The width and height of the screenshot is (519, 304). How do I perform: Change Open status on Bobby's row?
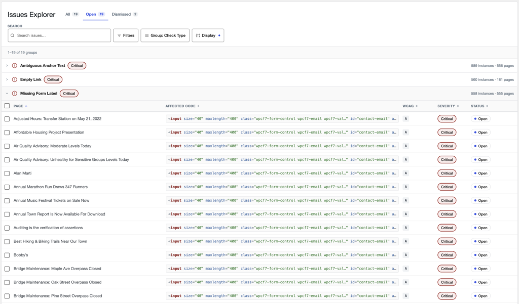480,255
